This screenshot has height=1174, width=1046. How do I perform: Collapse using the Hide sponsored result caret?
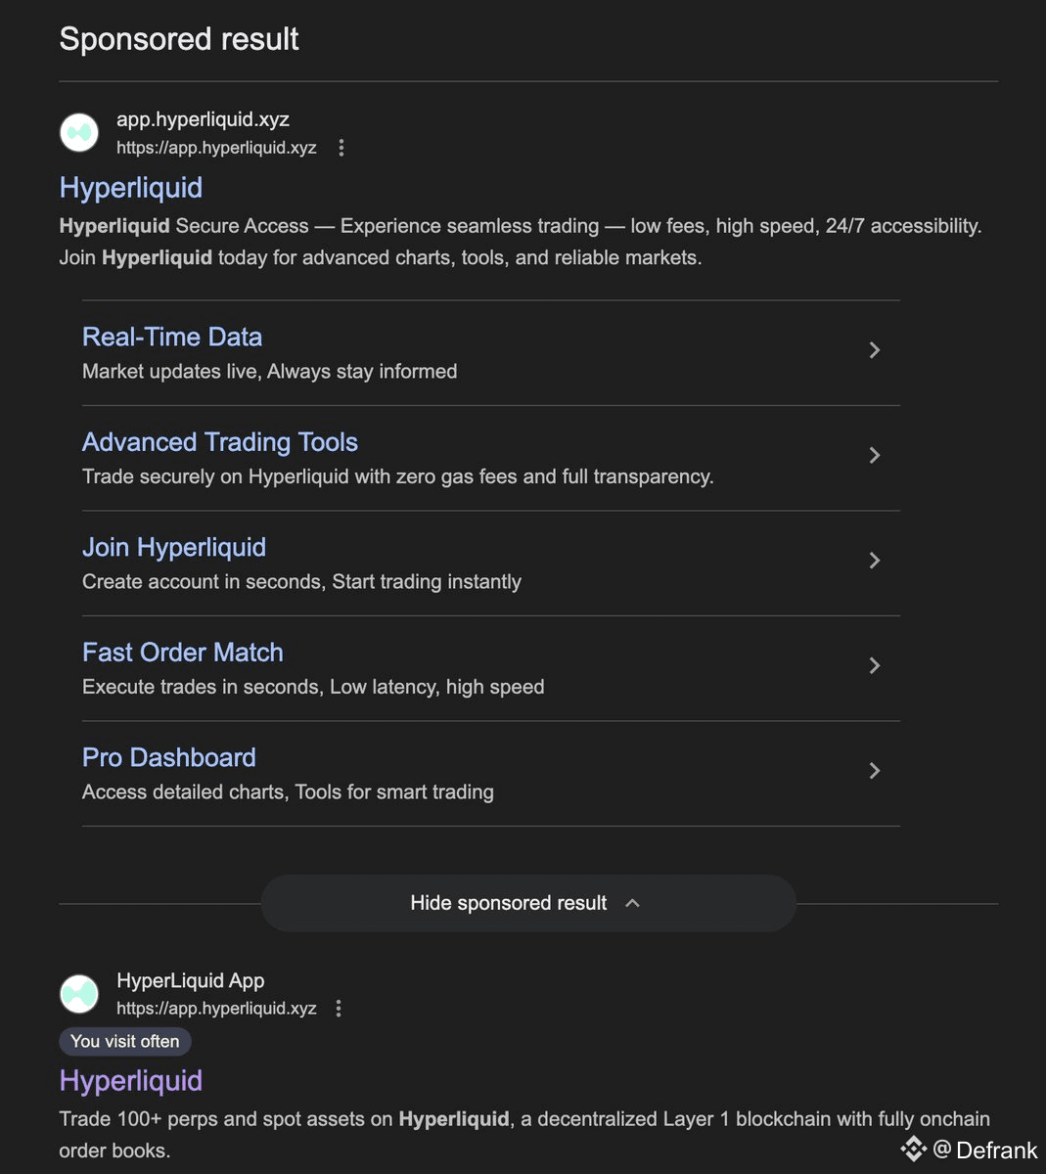pyautogui.click(x=632, y=903)
